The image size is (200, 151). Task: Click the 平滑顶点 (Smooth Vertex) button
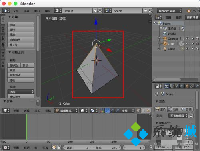point(21,75)
